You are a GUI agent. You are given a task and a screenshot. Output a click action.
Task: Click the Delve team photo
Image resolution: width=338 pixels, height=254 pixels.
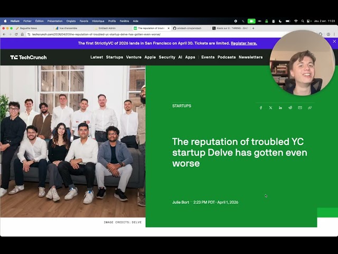tap(73, 141)
